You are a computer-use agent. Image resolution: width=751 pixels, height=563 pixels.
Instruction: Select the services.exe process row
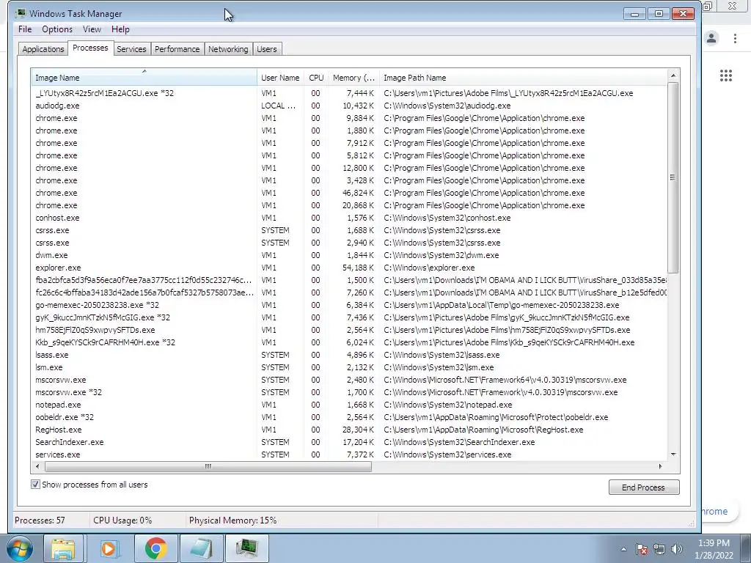tap(348, 455)
